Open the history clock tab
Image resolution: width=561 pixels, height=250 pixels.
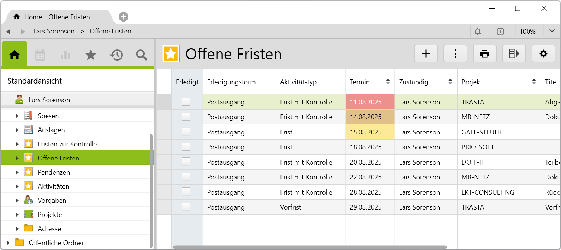[x=116, y=55]
